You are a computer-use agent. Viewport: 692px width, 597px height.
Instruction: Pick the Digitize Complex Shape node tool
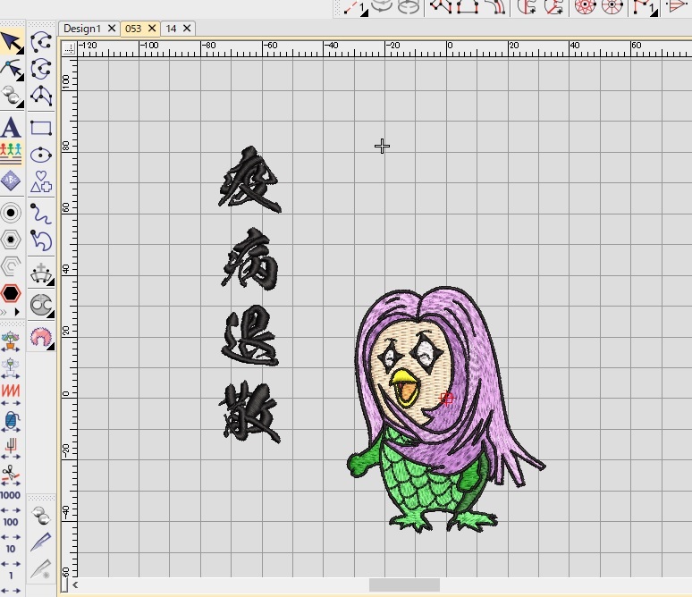point(41,96)
